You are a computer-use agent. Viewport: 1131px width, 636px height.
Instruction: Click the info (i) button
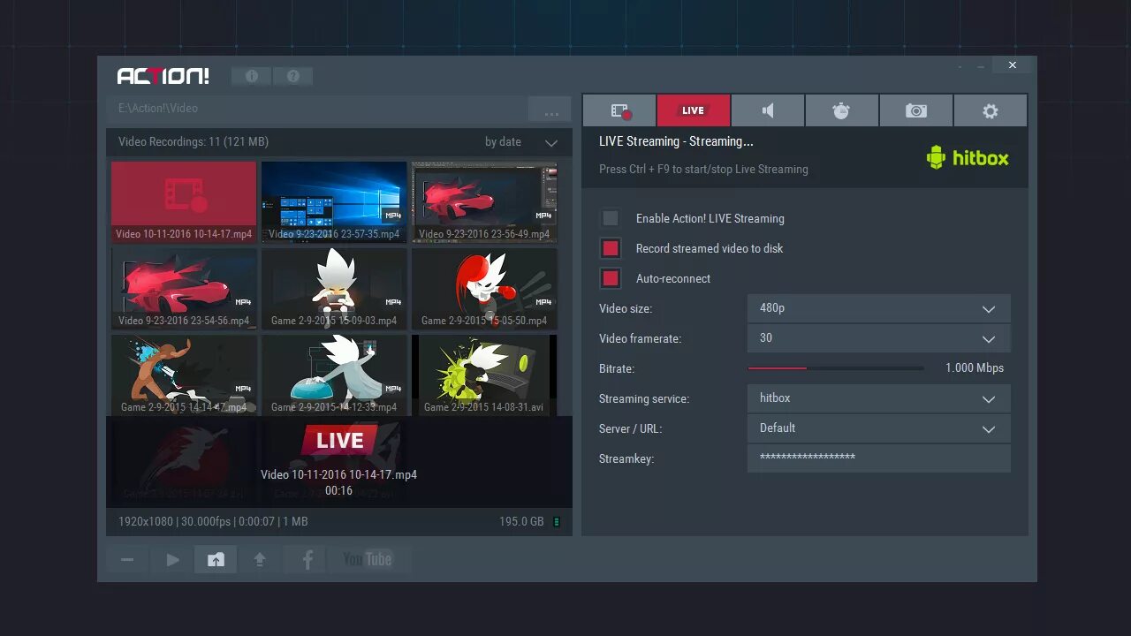(252, 76)
